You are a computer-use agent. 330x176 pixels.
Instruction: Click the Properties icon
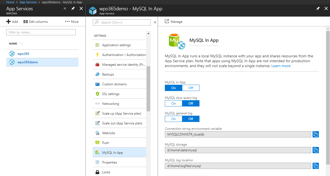pos(97,162)
